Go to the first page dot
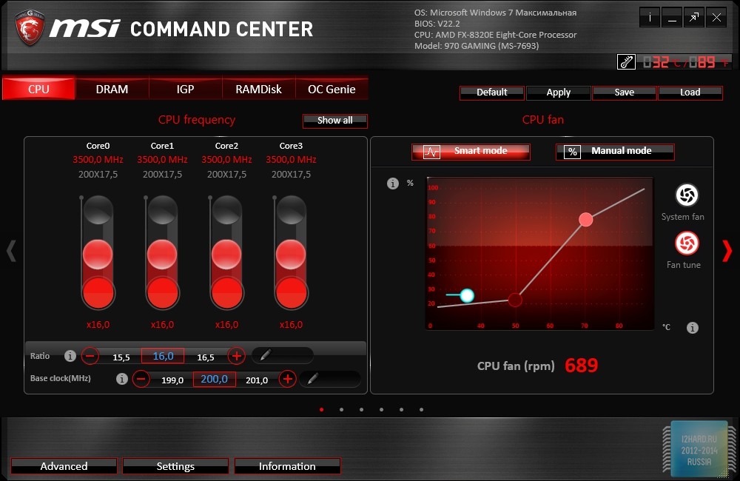 [321, 410]
